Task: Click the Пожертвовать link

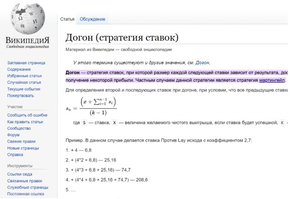Action: click(21, 95)
